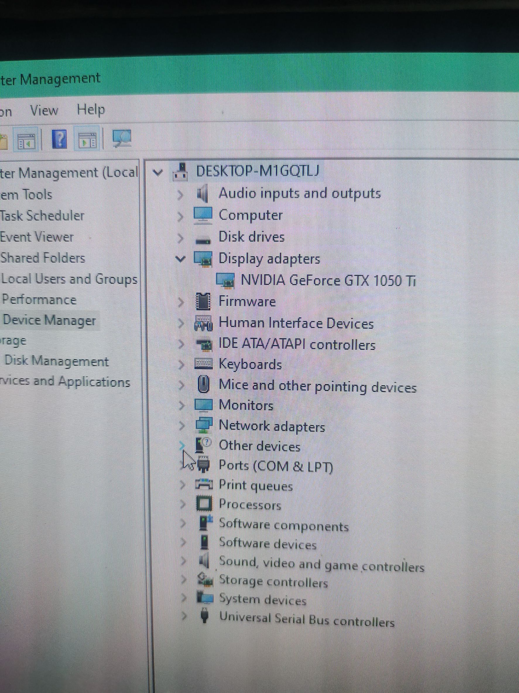519x693 pixels.
Task: Select Performance in left pane
Action: (x=39, y=300)
